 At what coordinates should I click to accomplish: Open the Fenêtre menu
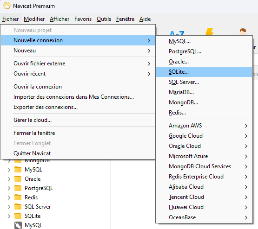pos(125,19)
